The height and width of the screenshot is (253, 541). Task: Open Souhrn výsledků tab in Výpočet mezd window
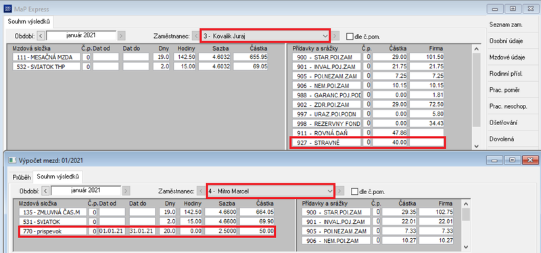[x=58, y=177]
